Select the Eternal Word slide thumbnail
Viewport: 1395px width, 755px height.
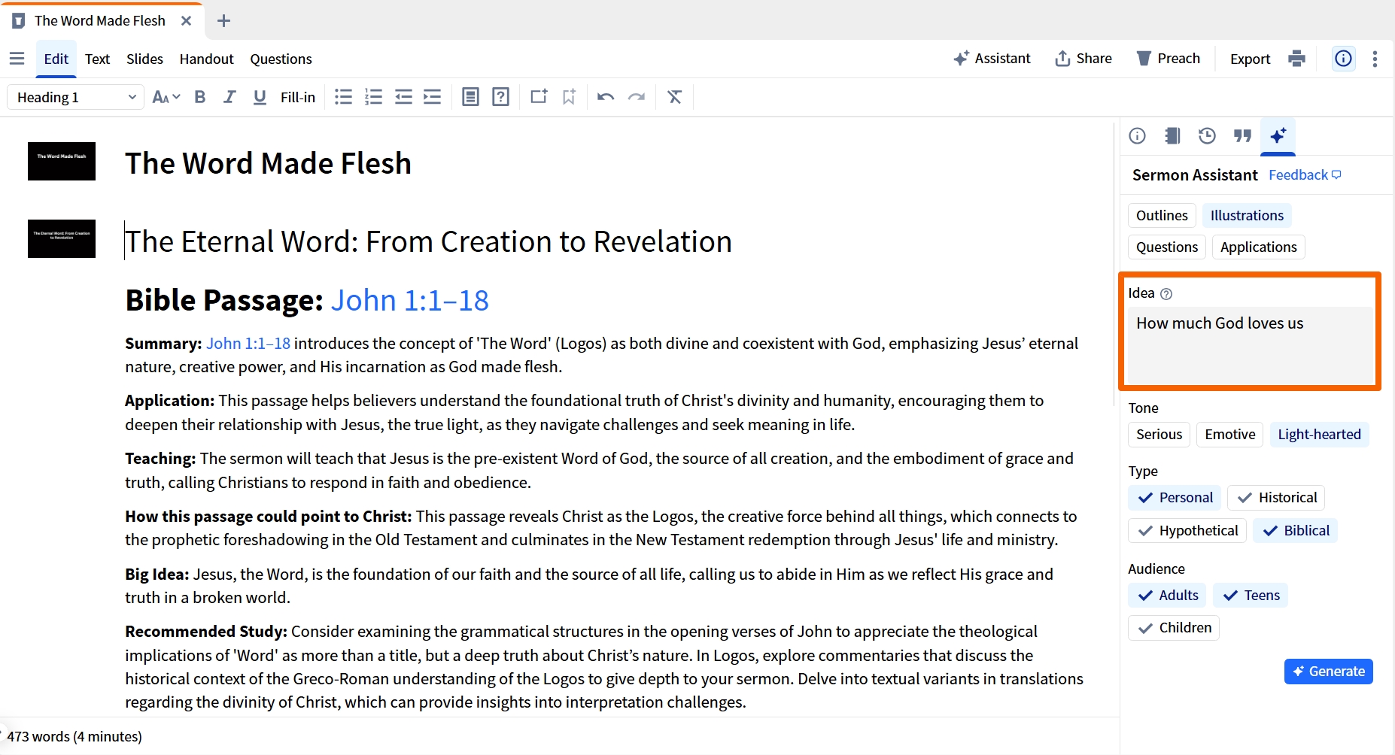pos(62,238)
